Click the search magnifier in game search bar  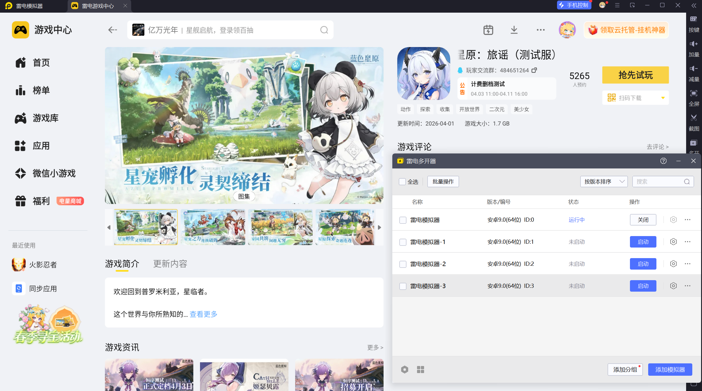tap(324, 30)
